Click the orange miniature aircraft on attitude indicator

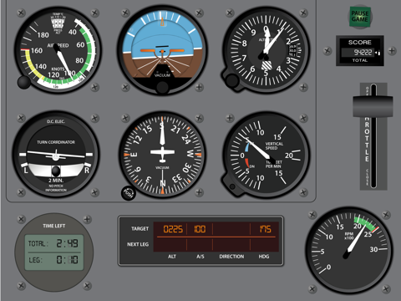click(162, 51)
